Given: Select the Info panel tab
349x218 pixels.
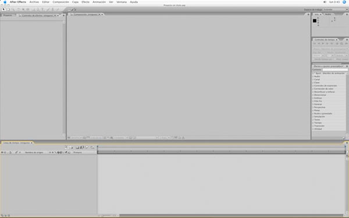Looking at the screenshot, I should click(x=317, y=14).
